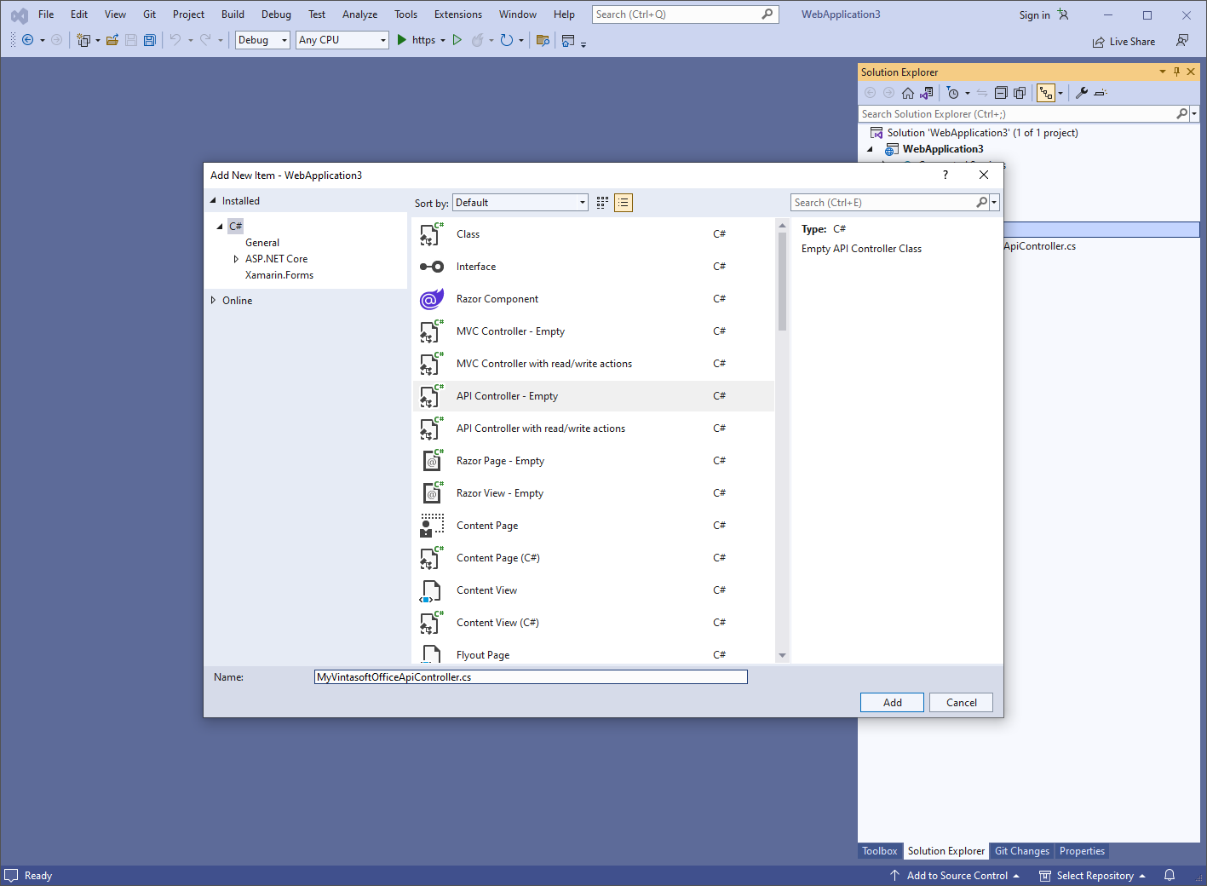
Task: Switch template list to small icons view
Action: [602, 203]
